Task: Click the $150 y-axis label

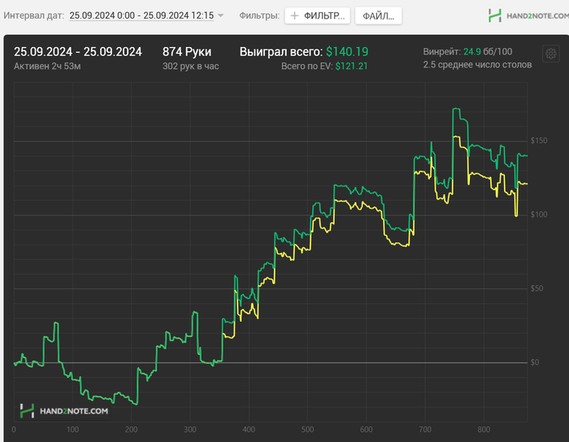Action: tap(538, 141)
